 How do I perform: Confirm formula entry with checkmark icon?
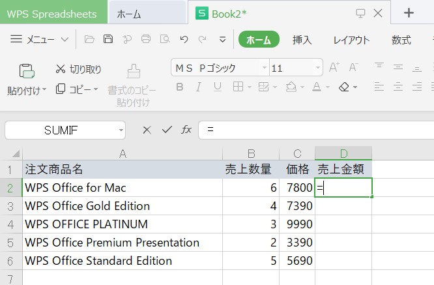point(167,129)
